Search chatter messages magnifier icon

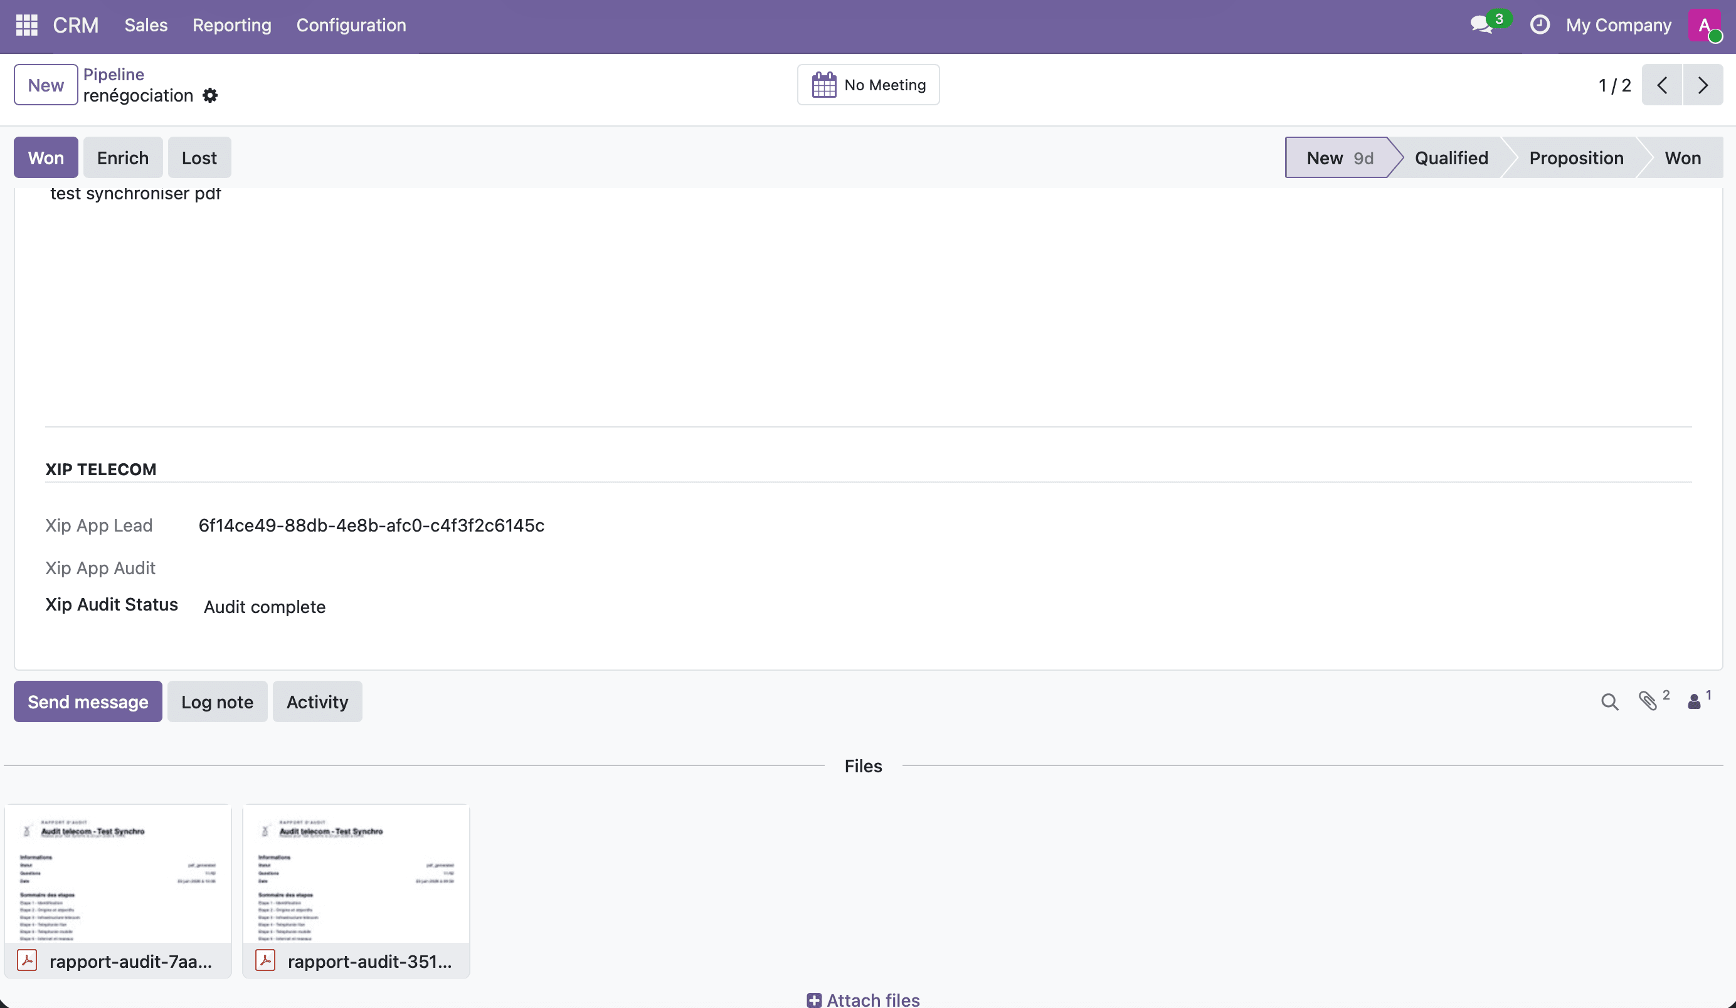[x=1609, y=701]
